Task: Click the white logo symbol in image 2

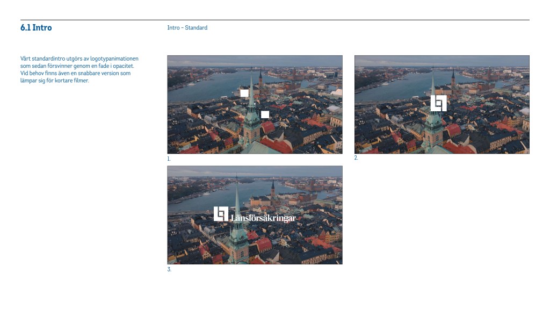Action: point(438,103)
